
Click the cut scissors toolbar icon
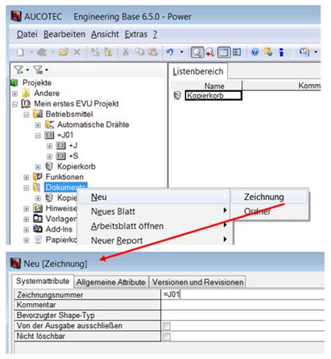coord(125,52)
